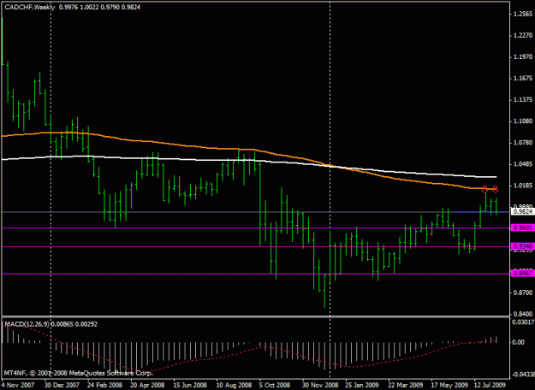The height and width of the screenshot is (390, 535).
Task: Click the 1.1970 price scale value
Action: tap(522, 56)
